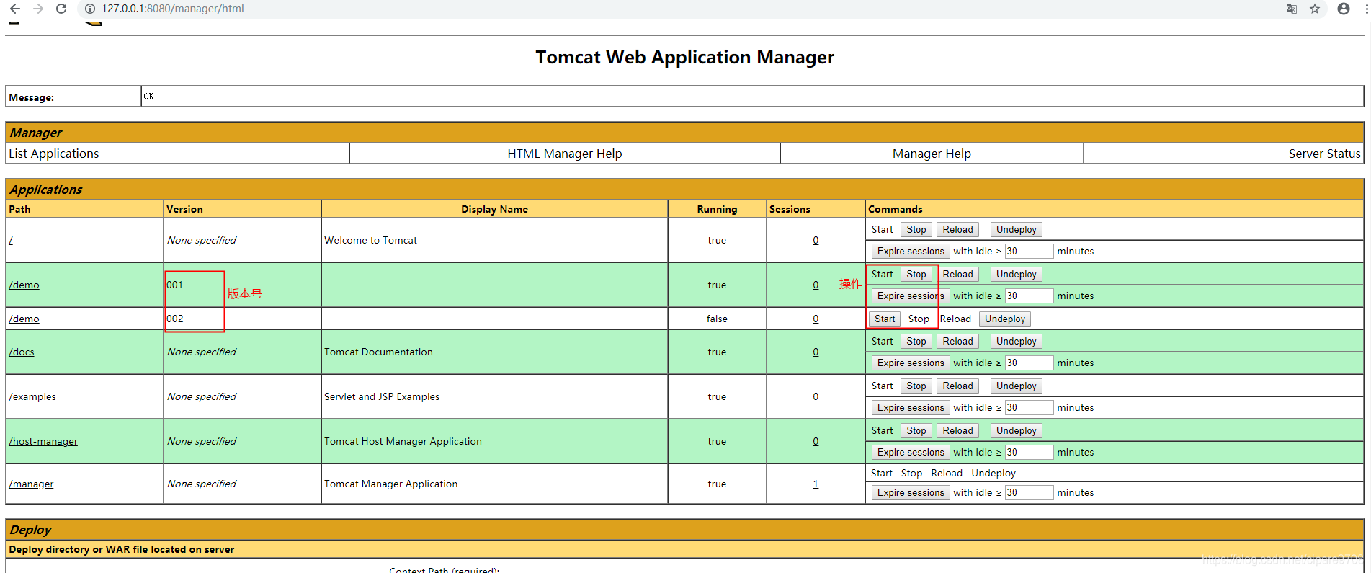Edit idle minutes field for Welcome to Tomcat

click(1029, 251)
